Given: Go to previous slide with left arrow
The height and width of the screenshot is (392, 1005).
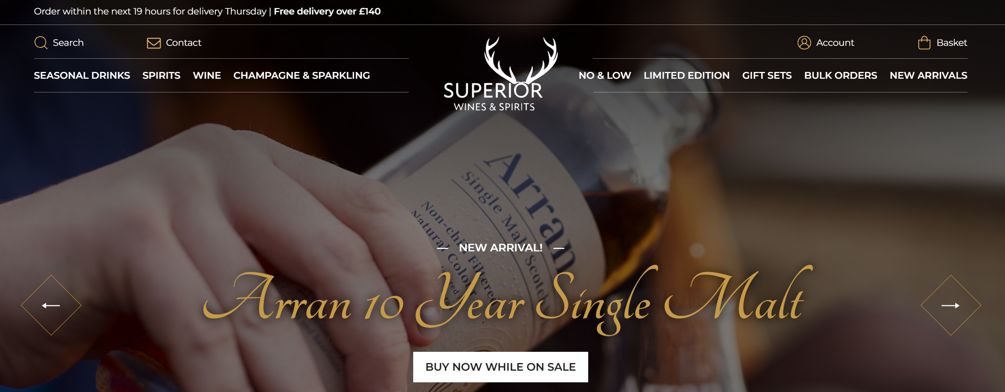Looking at the screenshot, I should coord(51,306).
